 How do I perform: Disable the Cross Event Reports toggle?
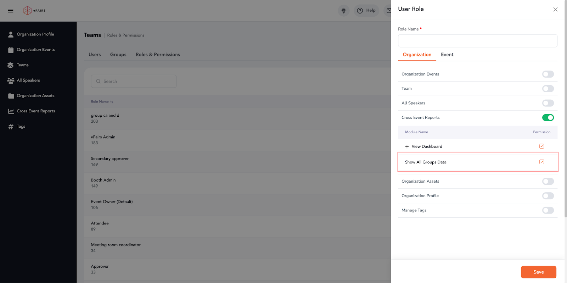548,118
